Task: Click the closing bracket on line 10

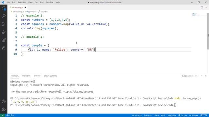Action: [x=22, y=54]
